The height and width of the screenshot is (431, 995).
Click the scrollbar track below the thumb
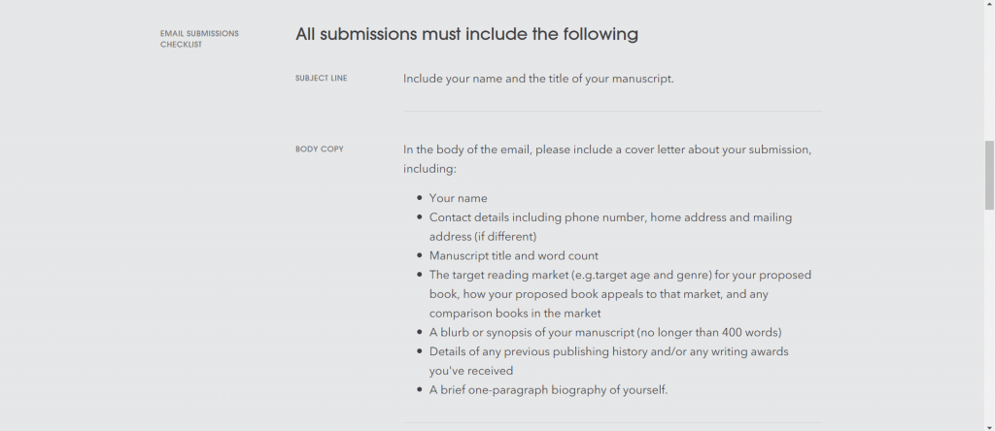[x=989, y=320]
